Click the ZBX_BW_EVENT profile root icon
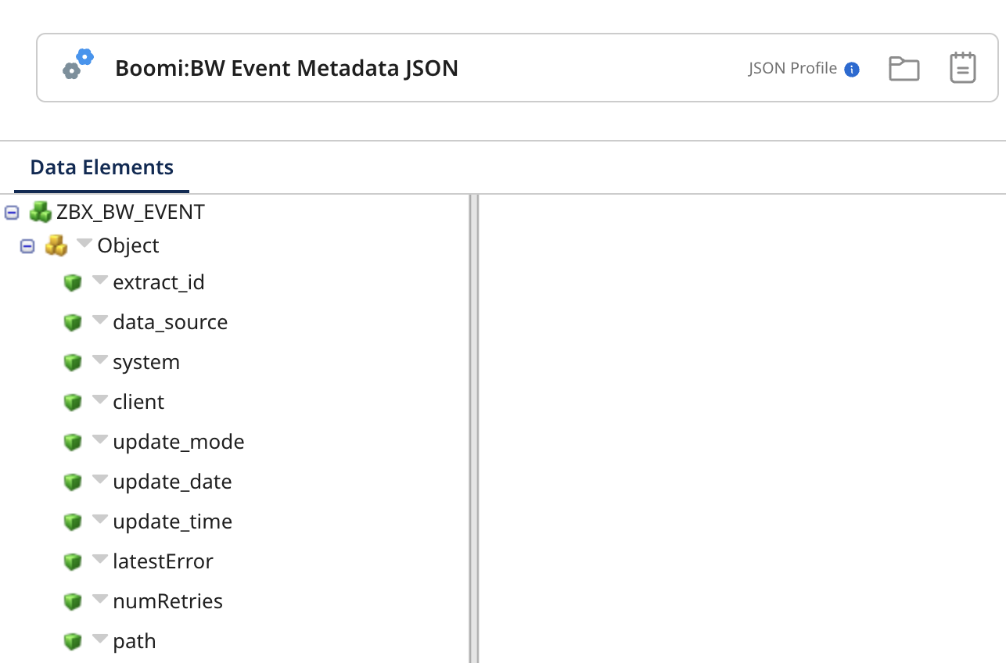Image resolution: width=1006 pixels, height=663 pixels. click(x=40, y=211)
